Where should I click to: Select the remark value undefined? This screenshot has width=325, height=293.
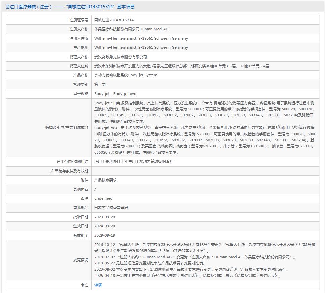pyautogui.click(x=103, y=198)
